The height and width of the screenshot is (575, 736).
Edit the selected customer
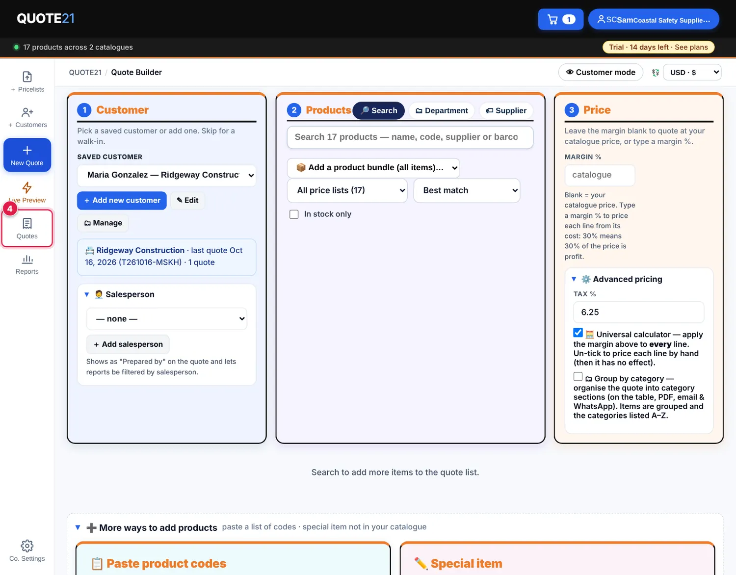pyautogui.click(x=188, y=200)
